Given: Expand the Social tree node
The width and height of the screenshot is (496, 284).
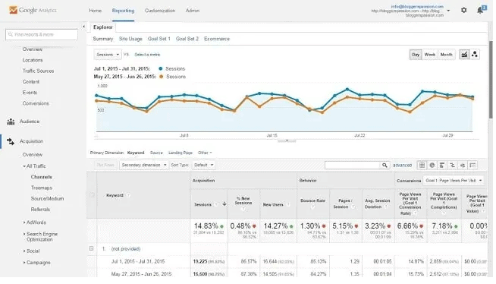Looking at the screenshot, I should (24, 251).
